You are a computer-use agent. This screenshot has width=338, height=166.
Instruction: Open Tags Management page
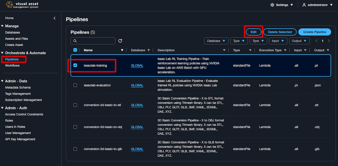pyautogui.click(x=18, y=94)
